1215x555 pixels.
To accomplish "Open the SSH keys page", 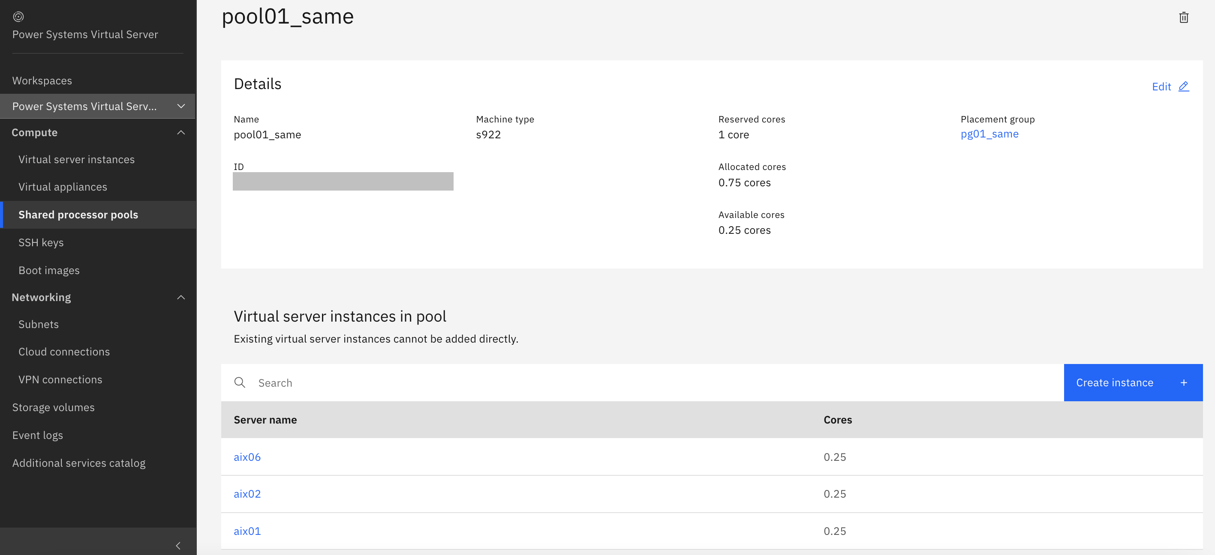I will 41,242.
